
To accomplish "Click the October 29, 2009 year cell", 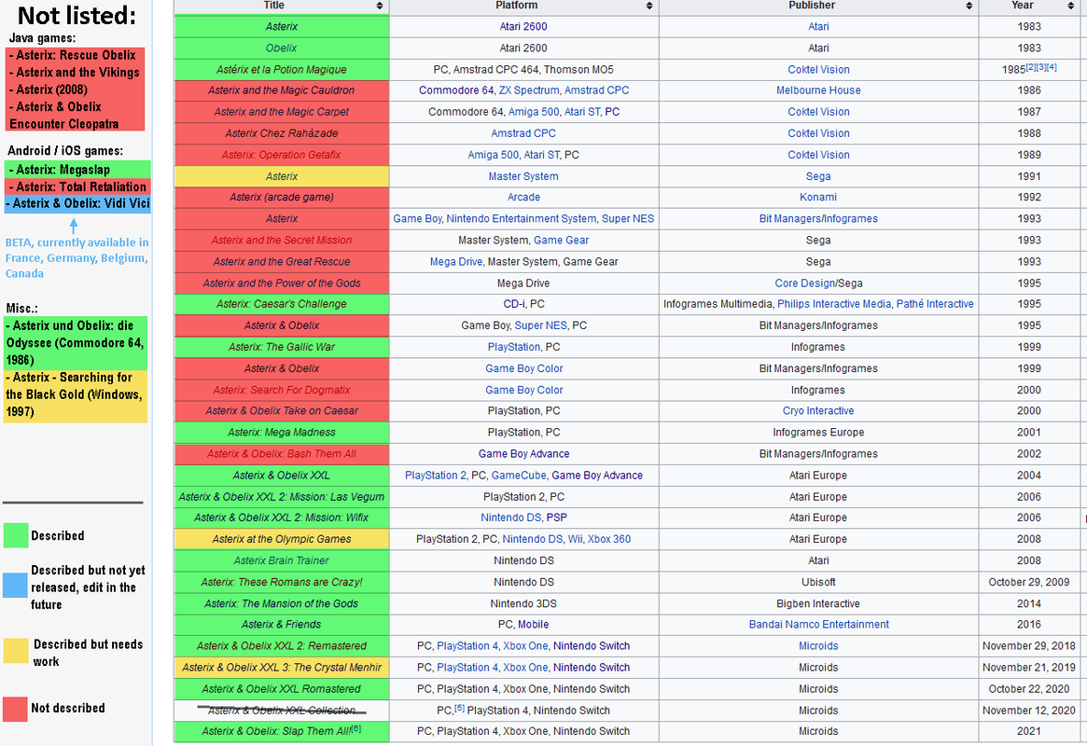I will click(x=1029, y=582).
